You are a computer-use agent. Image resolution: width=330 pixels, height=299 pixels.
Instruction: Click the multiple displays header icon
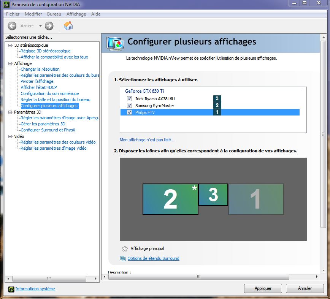[115, 43]
